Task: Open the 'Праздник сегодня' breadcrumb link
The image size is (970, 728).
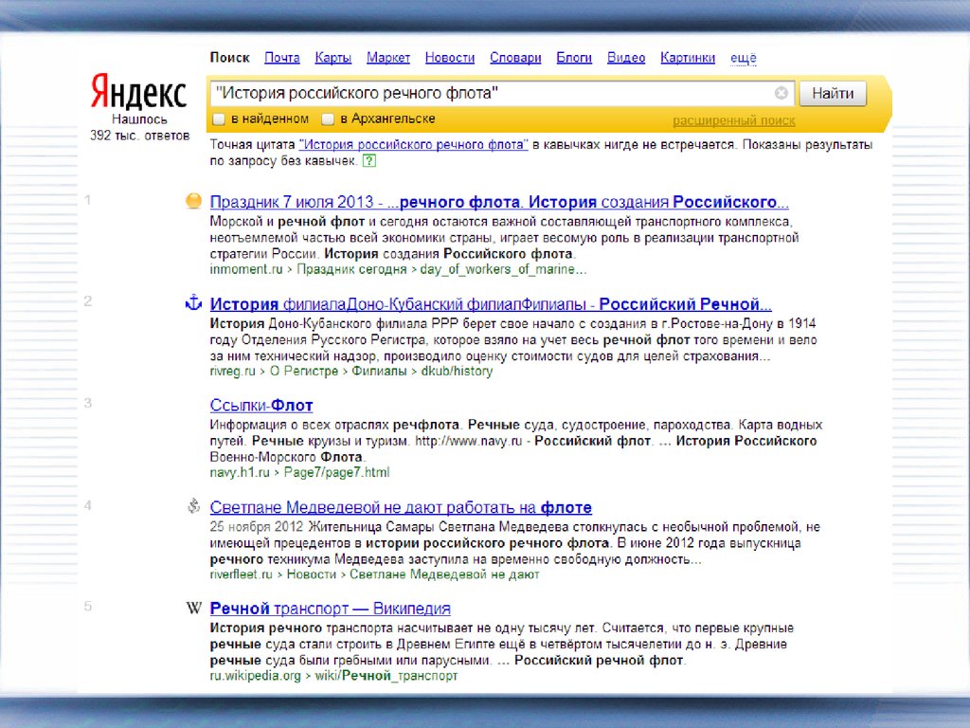Action: pyautogui.click(x=351, y=269)
